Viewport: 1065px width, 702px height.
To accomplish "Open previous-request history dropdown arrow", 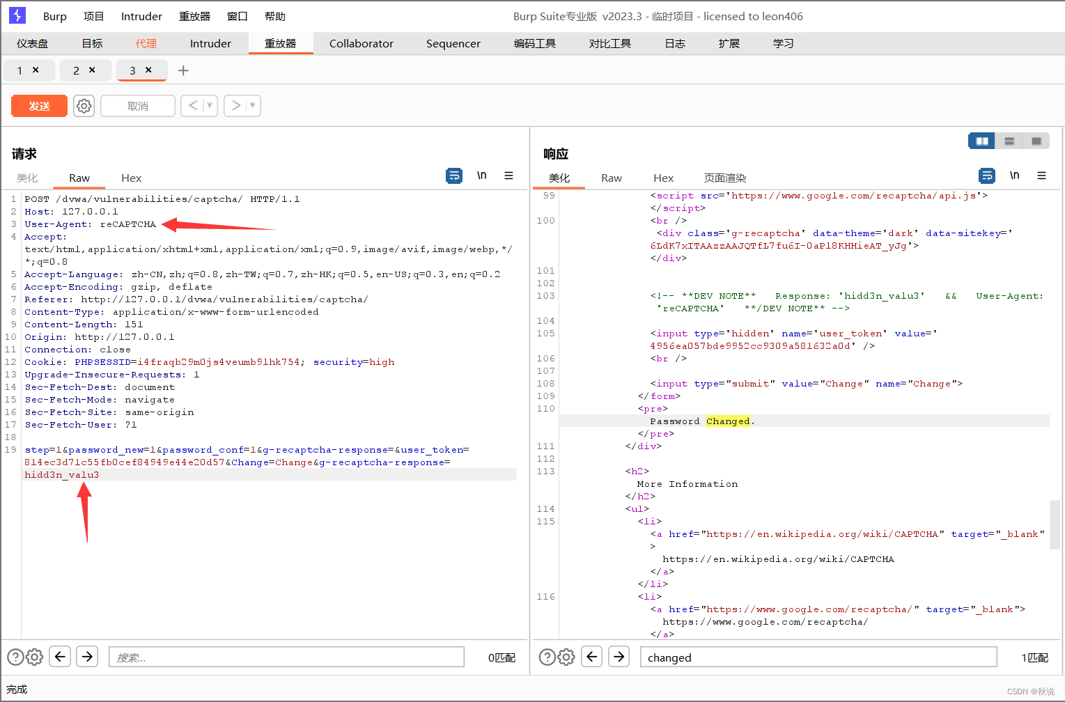I will pyautogui.click(x=210, y=106).
